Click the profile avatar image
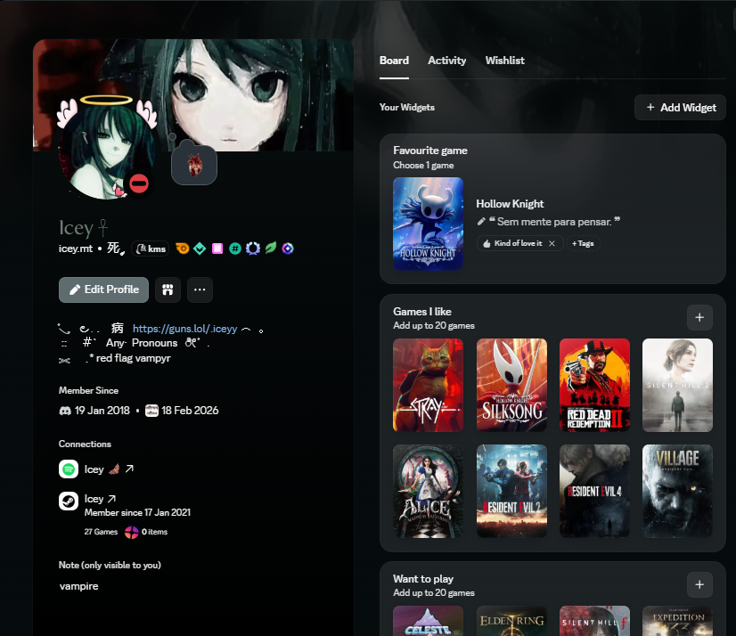The height and width of the screenshot is (636, 736). tap(107, 151)
